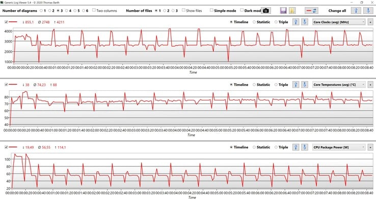Enable the Show files checkbox
The width and height of the screenshot is (376, 203).
coord(183,10)
